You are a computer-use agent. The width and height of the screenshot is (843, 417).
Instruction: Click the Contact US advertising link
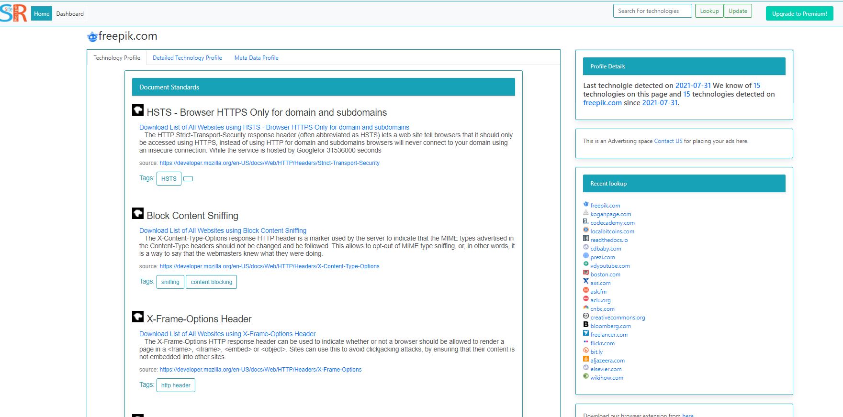point(668,141)
